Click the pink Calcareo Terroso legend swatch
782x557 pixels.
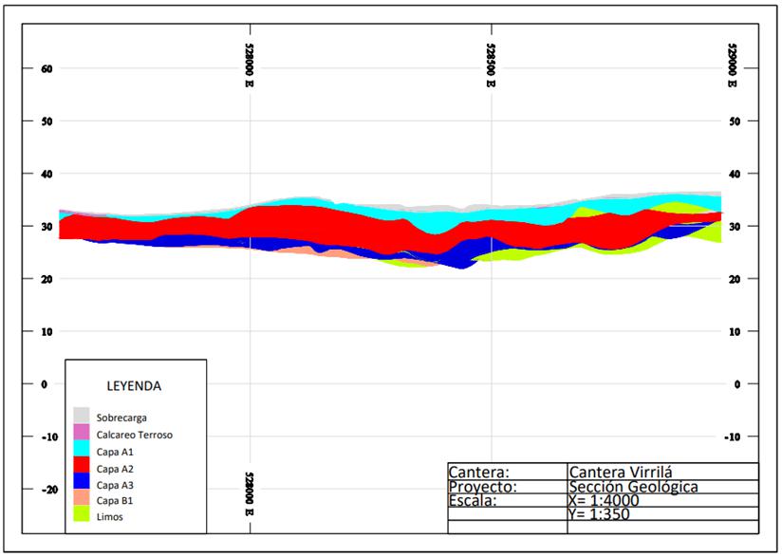coord(82,434)
